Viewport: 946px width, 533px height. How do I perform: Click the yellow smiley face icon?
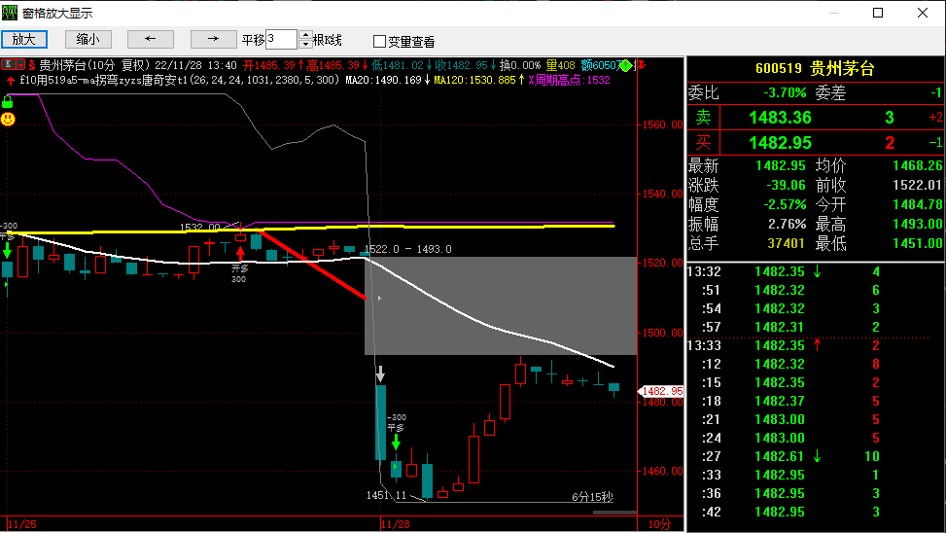8,119
